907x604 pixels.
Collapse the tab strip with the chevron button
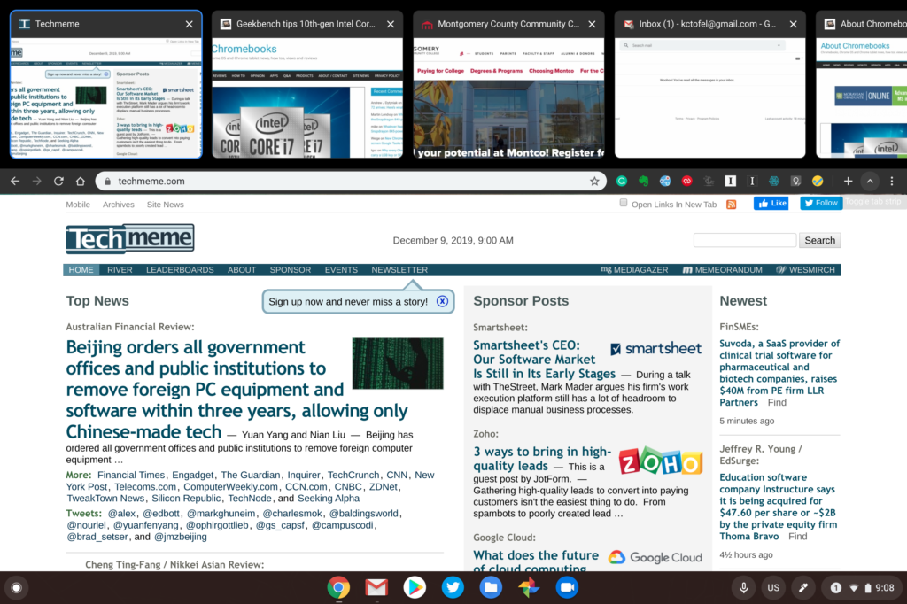click(x=870, y=181)
